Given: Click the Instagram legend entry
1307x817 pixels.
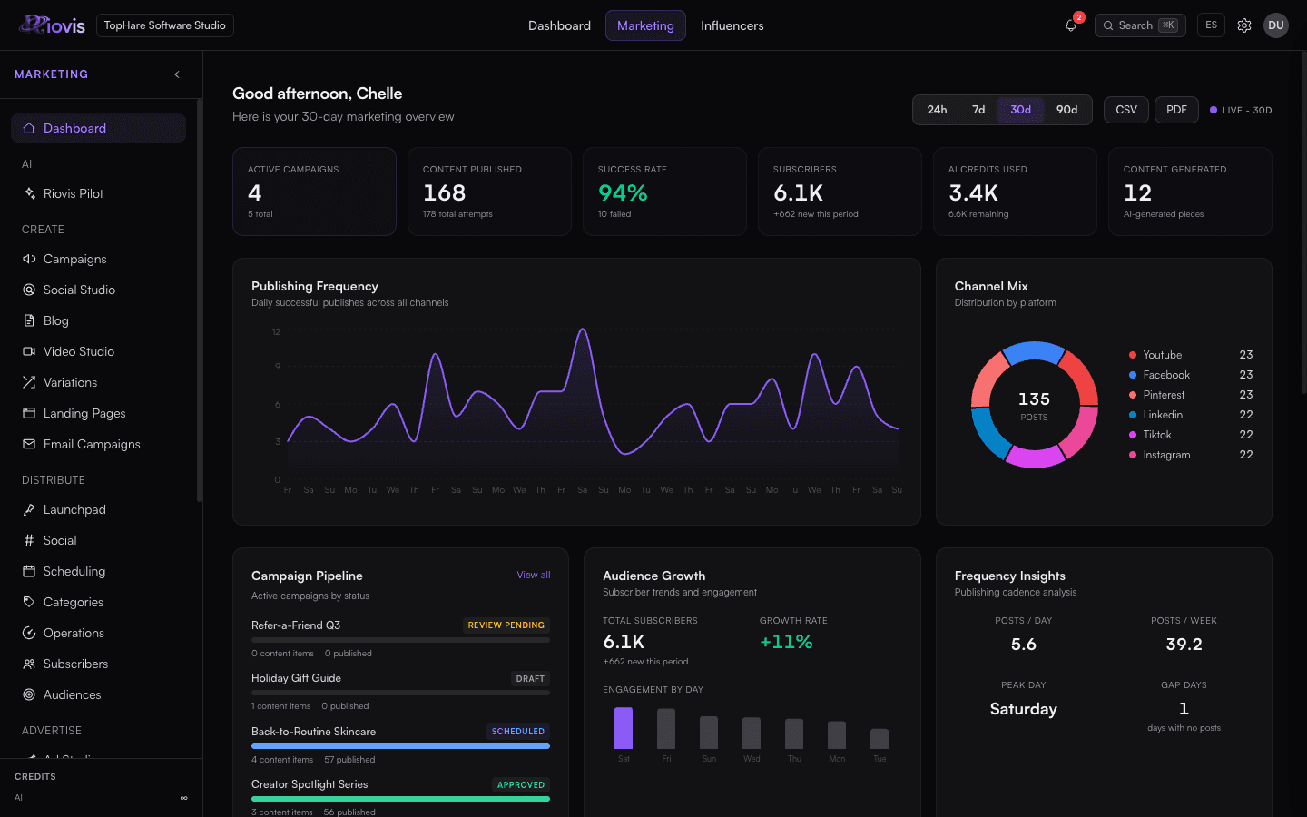Looking at the screenshot, I should (x=1191, y=455).
